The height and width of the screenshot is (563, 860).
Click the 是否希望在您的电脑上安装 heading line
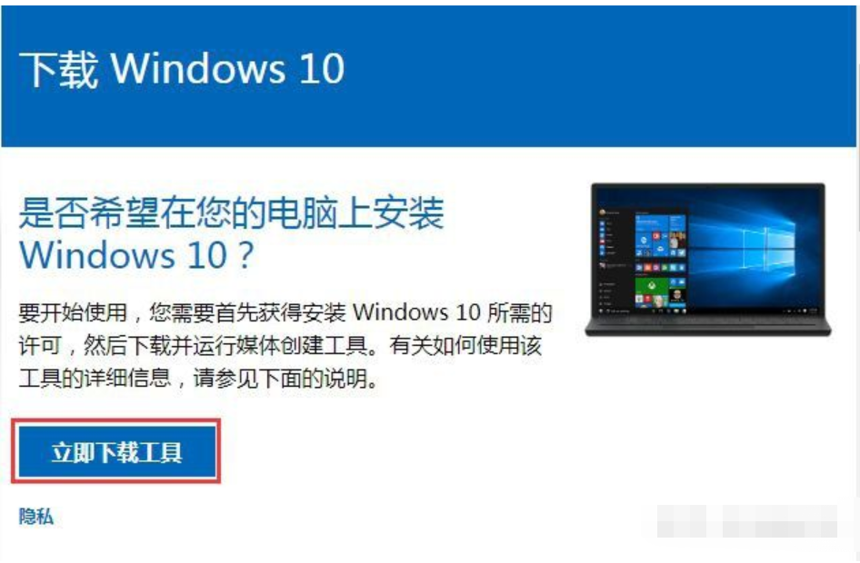[231, 212]
